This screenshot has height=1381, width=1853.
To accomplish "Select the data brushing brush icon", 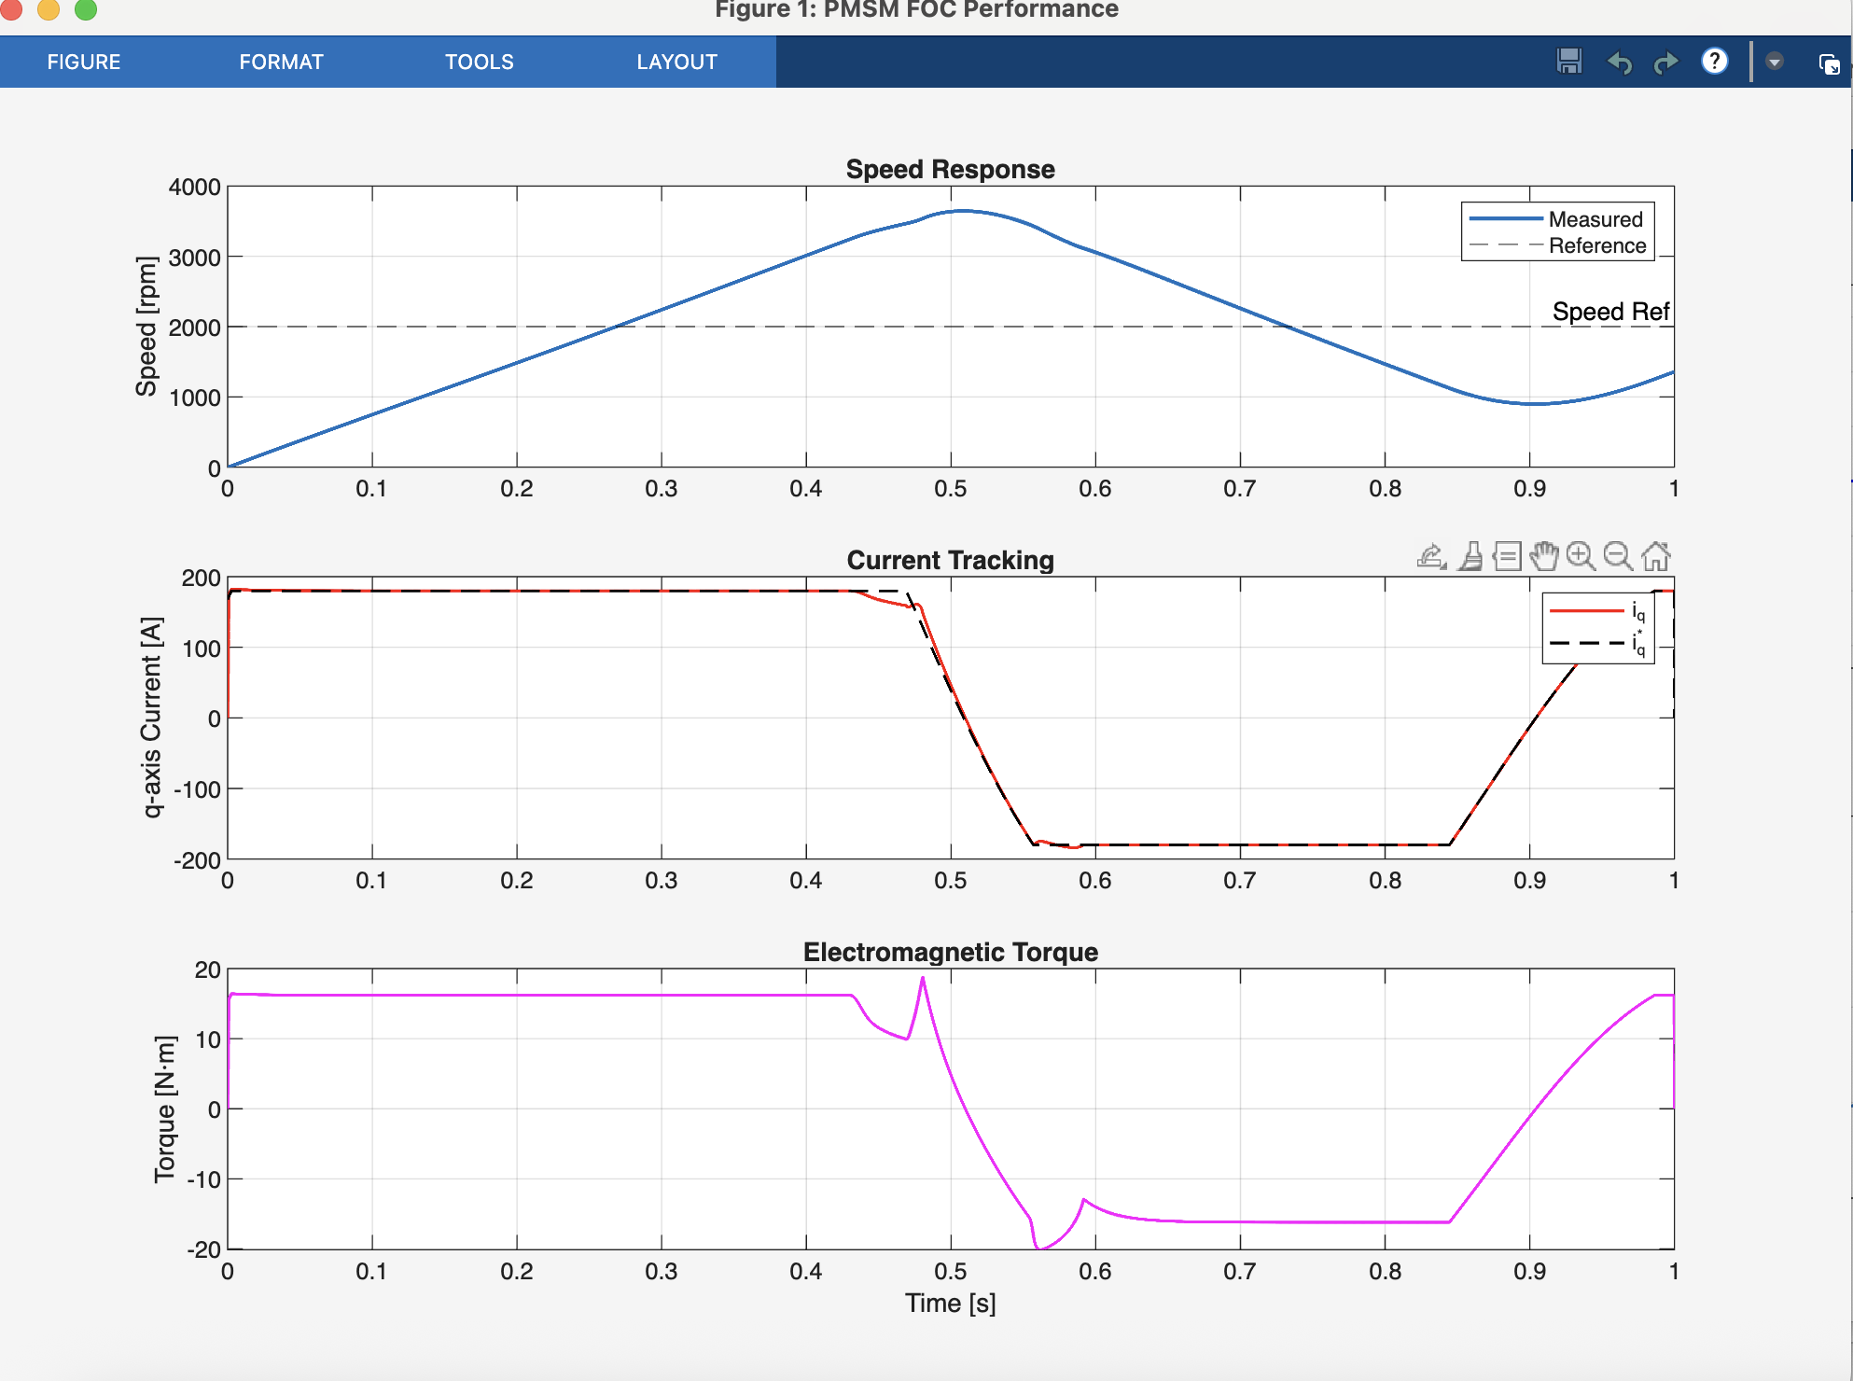I will (x=1470, y=555).
